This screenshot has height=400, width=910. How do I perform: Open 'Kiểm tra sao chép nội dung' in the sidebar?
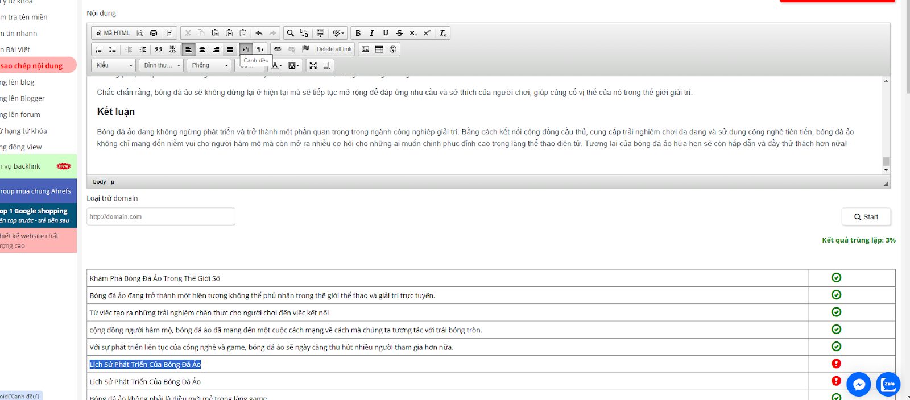click(x=38, y=66)
